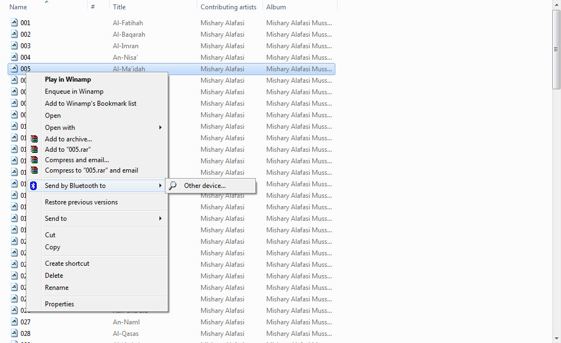
Task: Click the An-Naml title cell
Action: coord(126,322)
